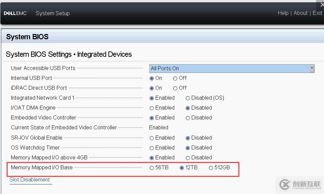The height and width of the screenshot is (194, 324).
Task: Click the Dell EMC logo
Action: coord(15,14)
